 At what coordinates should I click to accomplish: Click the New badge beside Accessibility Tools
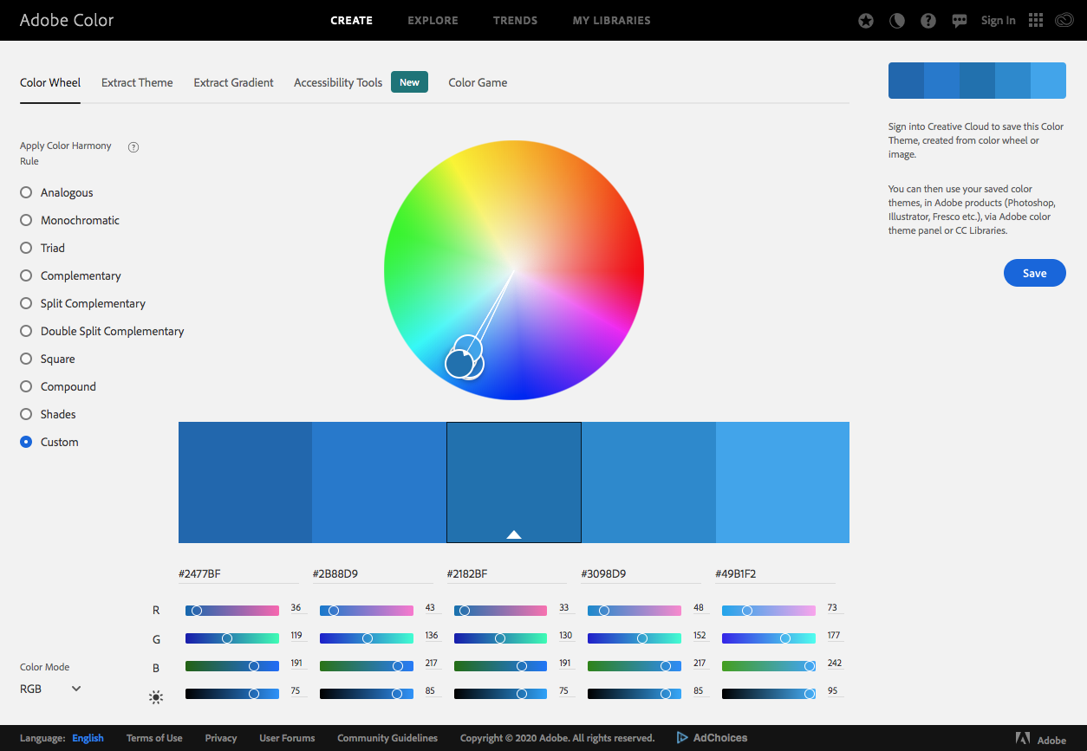pos(409,82)
